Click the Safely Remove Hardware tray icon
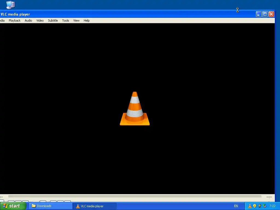Screen dimensions: 280x210 point(264,206)
